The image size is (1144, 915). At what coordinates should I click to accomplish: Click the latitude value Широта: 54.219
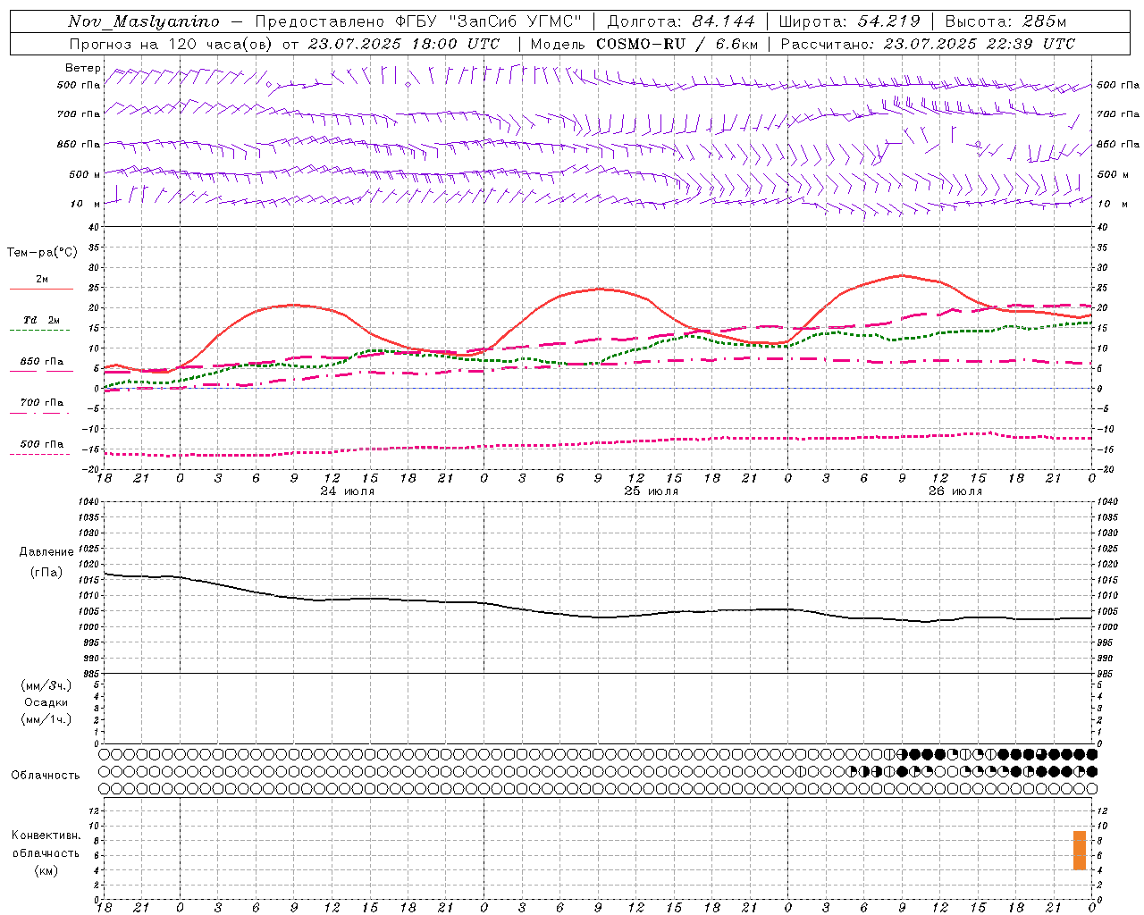click(849, 21)
